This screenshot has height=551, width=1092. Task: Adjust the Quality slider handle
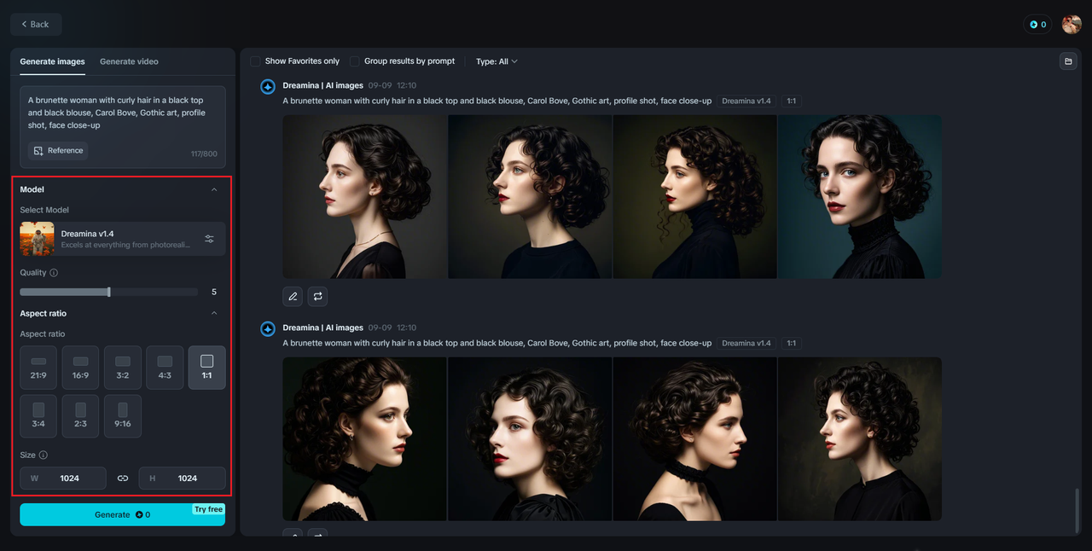tap(109, 292)
